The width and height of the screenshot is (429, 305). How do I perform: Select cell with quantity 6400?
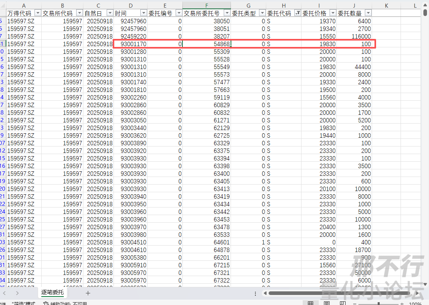click(x=354, y=21)
